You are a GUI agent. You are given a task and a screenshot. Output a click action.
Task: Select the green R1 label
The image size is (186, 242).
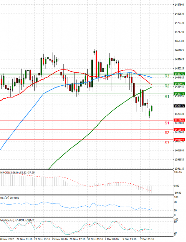[167, 96]
